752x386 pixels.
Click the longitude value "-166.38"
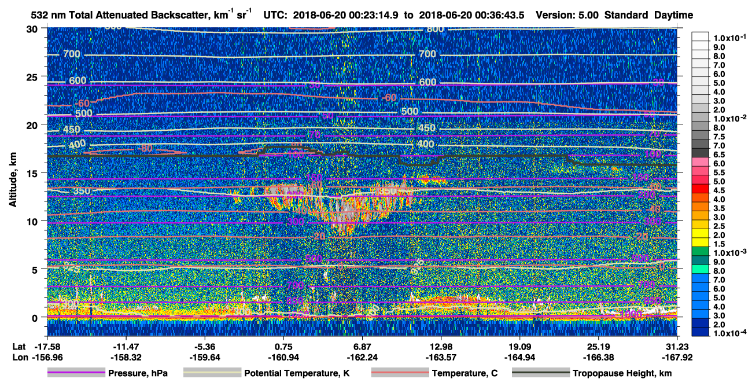(598, 356)
